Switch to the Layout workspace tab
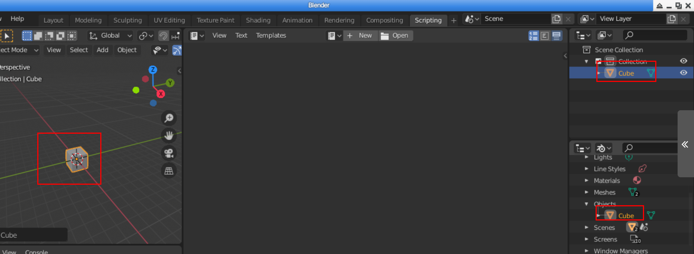 point(53,20)
